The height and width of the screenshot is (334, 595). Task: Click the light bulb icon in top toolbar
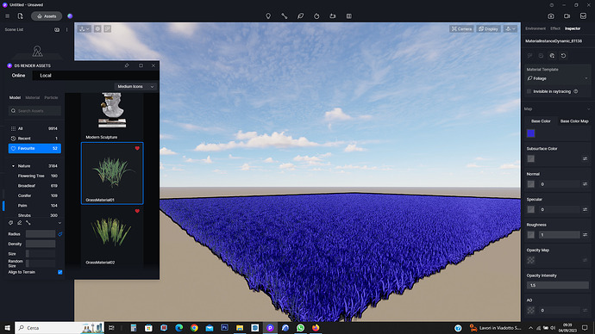268,16
